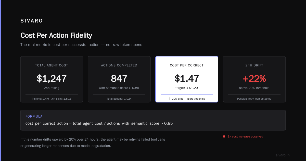The height and width of the screenshot is (161, 306).
Task: Click the SIVARO brand logo text
Action: click(x=32, y=21)
